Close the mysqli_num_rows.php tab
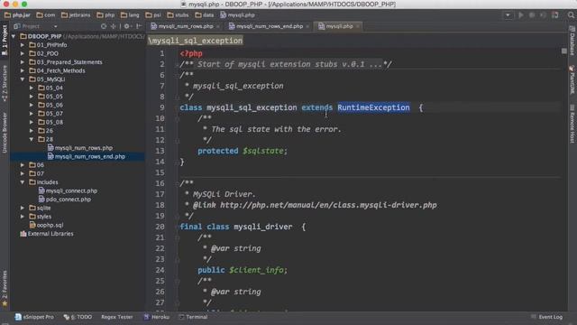The height and width of the screenshot is (325, 577). 218,26
